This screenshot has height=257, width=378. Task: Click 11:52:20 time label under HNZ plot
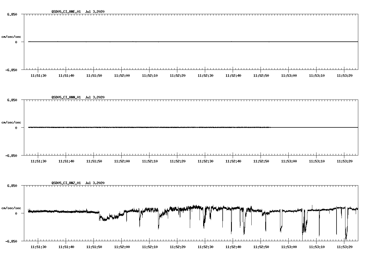pyautogui.click(x=178, y=247)
